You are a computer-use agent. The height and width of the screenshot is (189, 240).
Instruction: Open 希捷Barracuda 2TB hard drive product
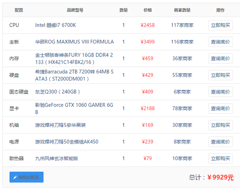(x=74, y=75)
